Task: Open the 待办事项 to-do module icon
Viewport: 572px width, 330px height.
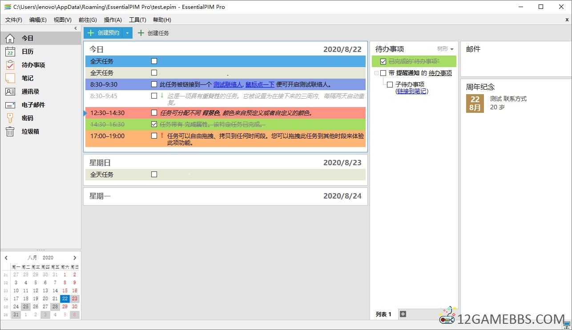Action: pyautogui.click(x=10, y=65)
